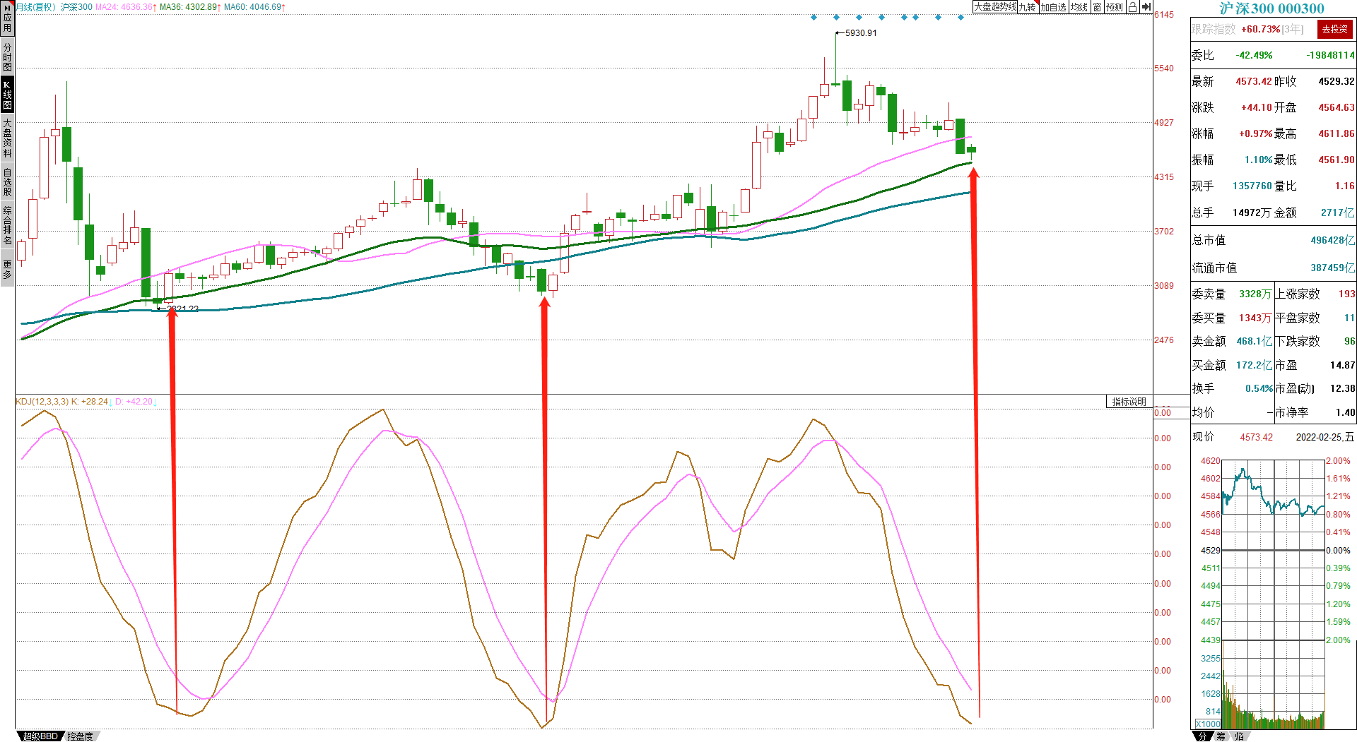
Task: Toggle the 均线 moving average lines
Action: (1079, 7)
